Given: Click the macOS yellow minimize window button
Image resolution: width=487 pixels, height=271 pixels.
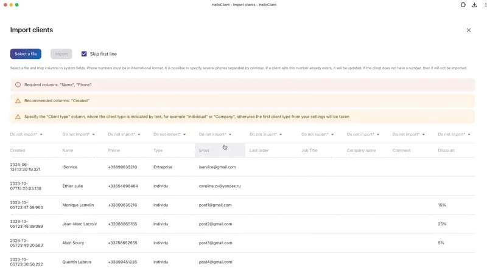Looking at the screenshot, I should coord(11,5).
